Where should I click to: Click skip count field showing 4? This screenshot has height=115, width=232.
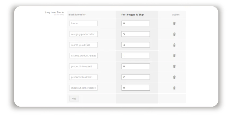click(x=135, y=45)
